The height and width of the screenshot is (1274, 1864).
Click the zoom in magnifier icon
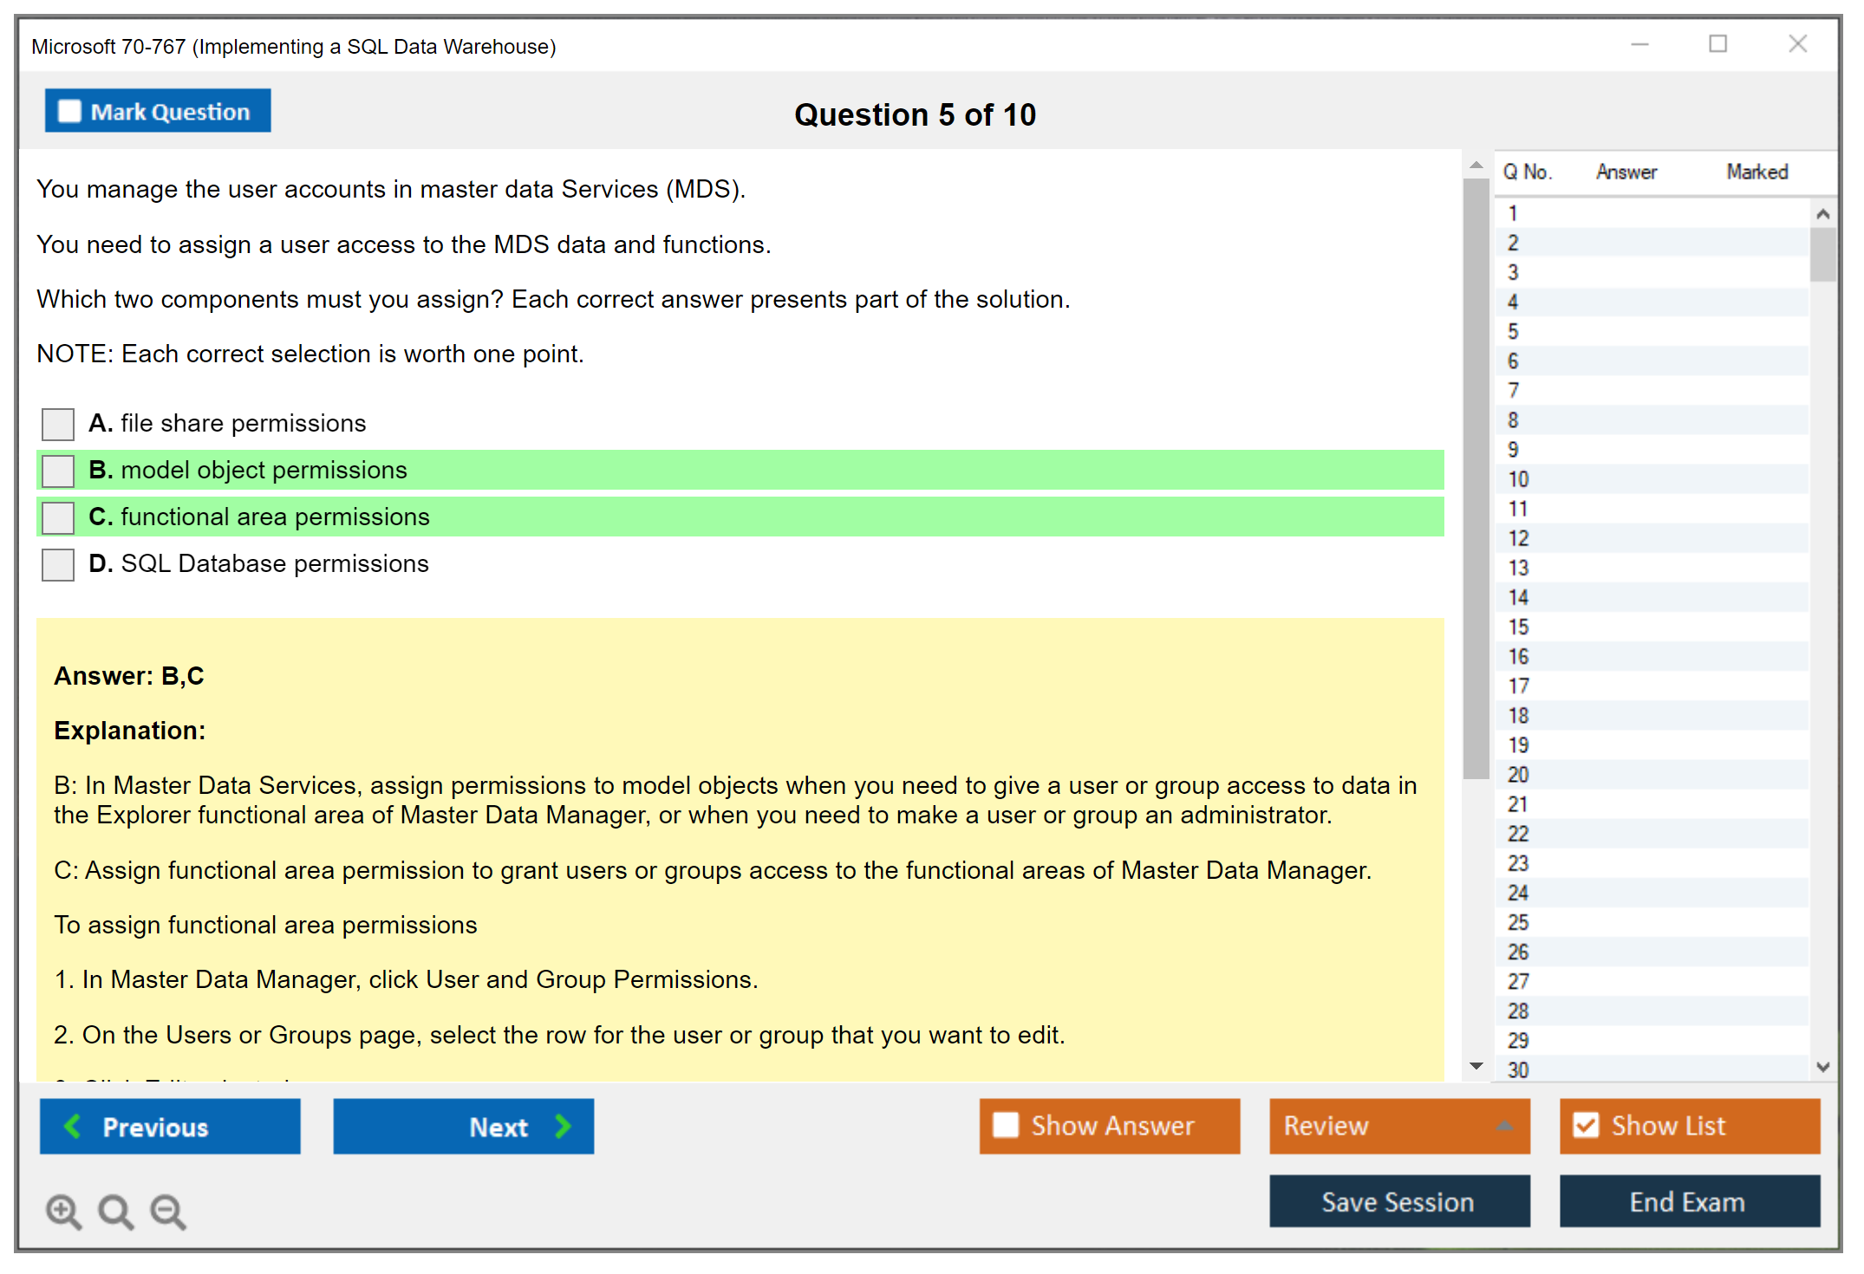tap(63, 1211)
